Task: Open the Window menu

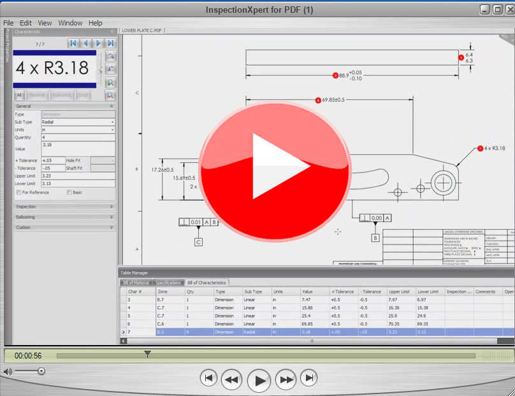Action: tap(70, 23)
